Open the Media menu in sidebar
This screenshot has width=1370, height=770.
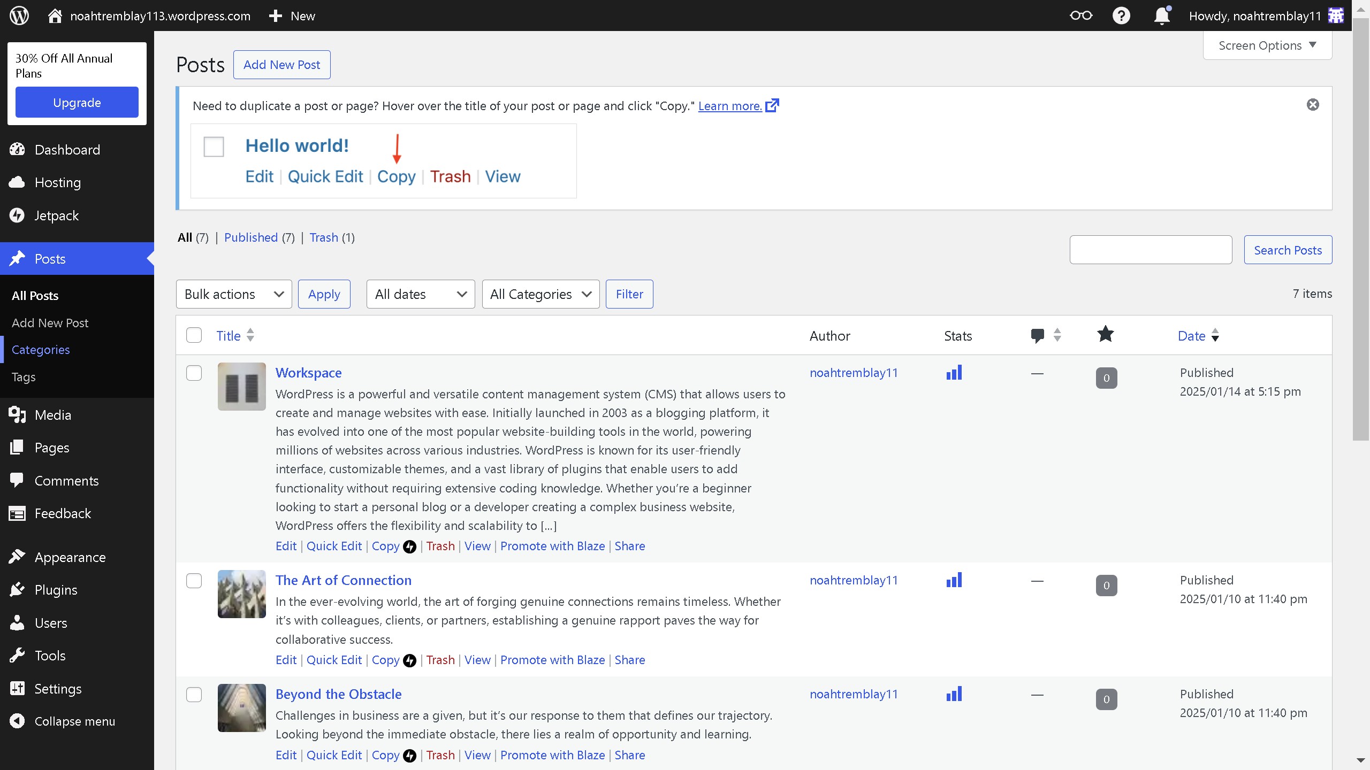(x=52, y=415)
